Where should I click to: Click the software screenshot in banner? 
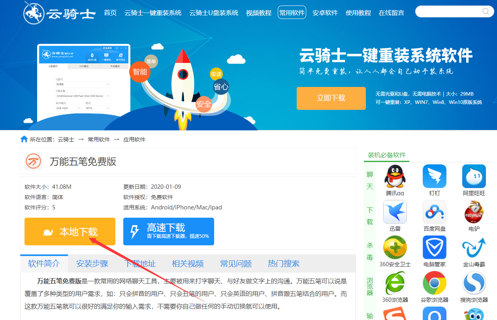click(x=84, y=83)
